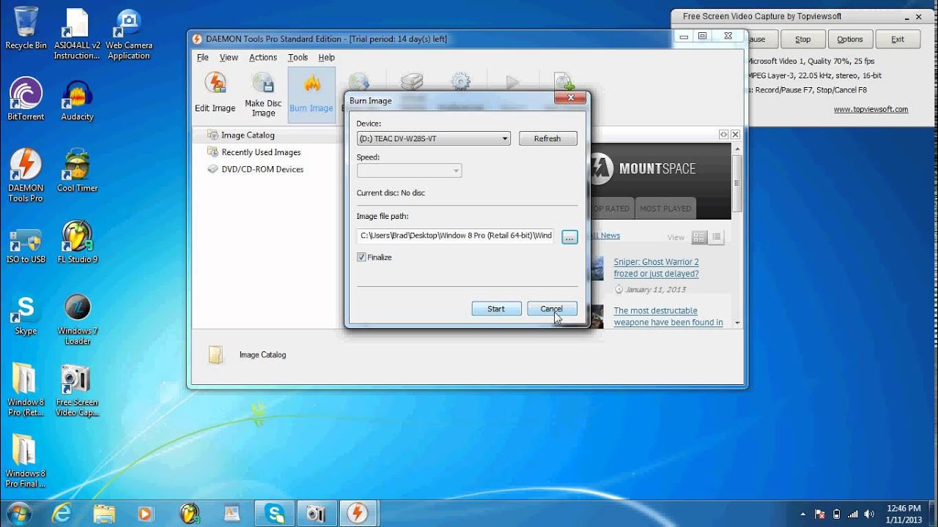Switch Mountspace to list view icon

pyautogui.click(x=717, y=237)
